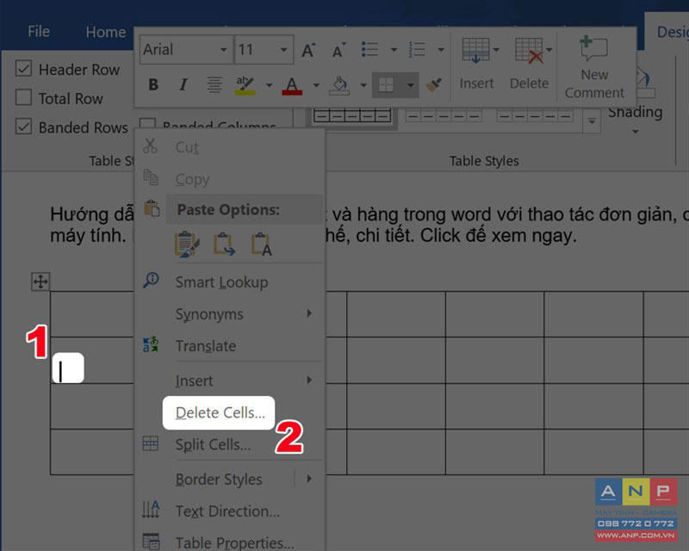Select the highlighted plain table style thumbnail

tap(352, 116)
